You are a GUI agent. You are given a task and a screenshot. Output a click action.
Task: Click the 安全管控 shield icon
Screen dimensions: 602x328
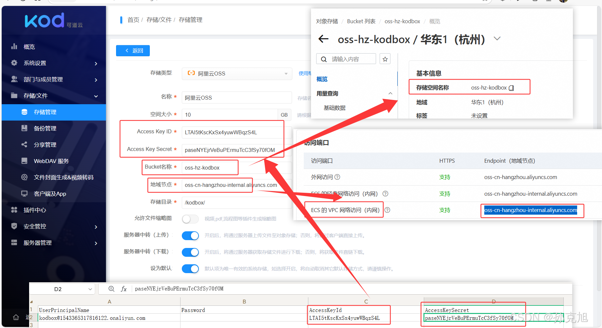point(14,226)
